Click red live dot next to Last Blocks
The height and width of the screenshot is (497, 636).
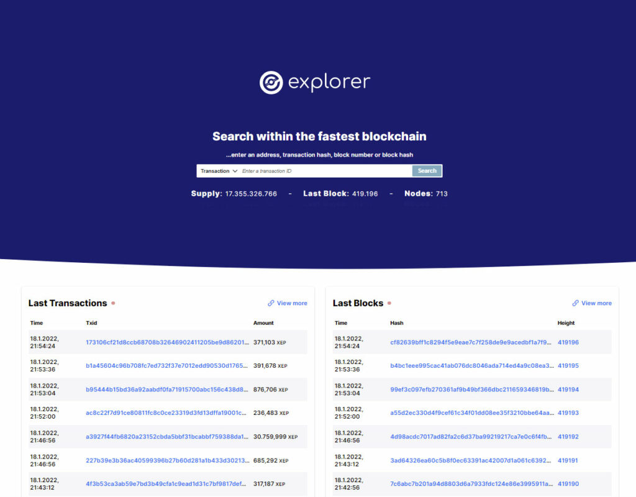tap(389, 303)
